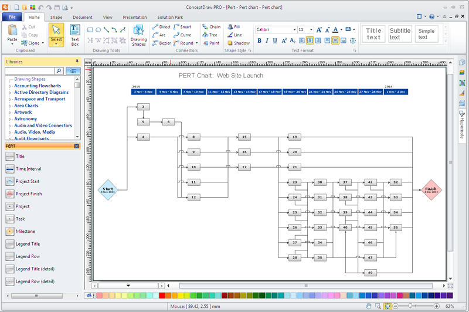469x312 pixels.
Task: Open the Line style option
Action: pyautogui.click(x=235, y=35)
